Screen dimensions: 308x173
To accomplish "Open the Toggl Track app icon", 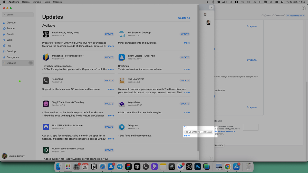I will coord(46,104).
